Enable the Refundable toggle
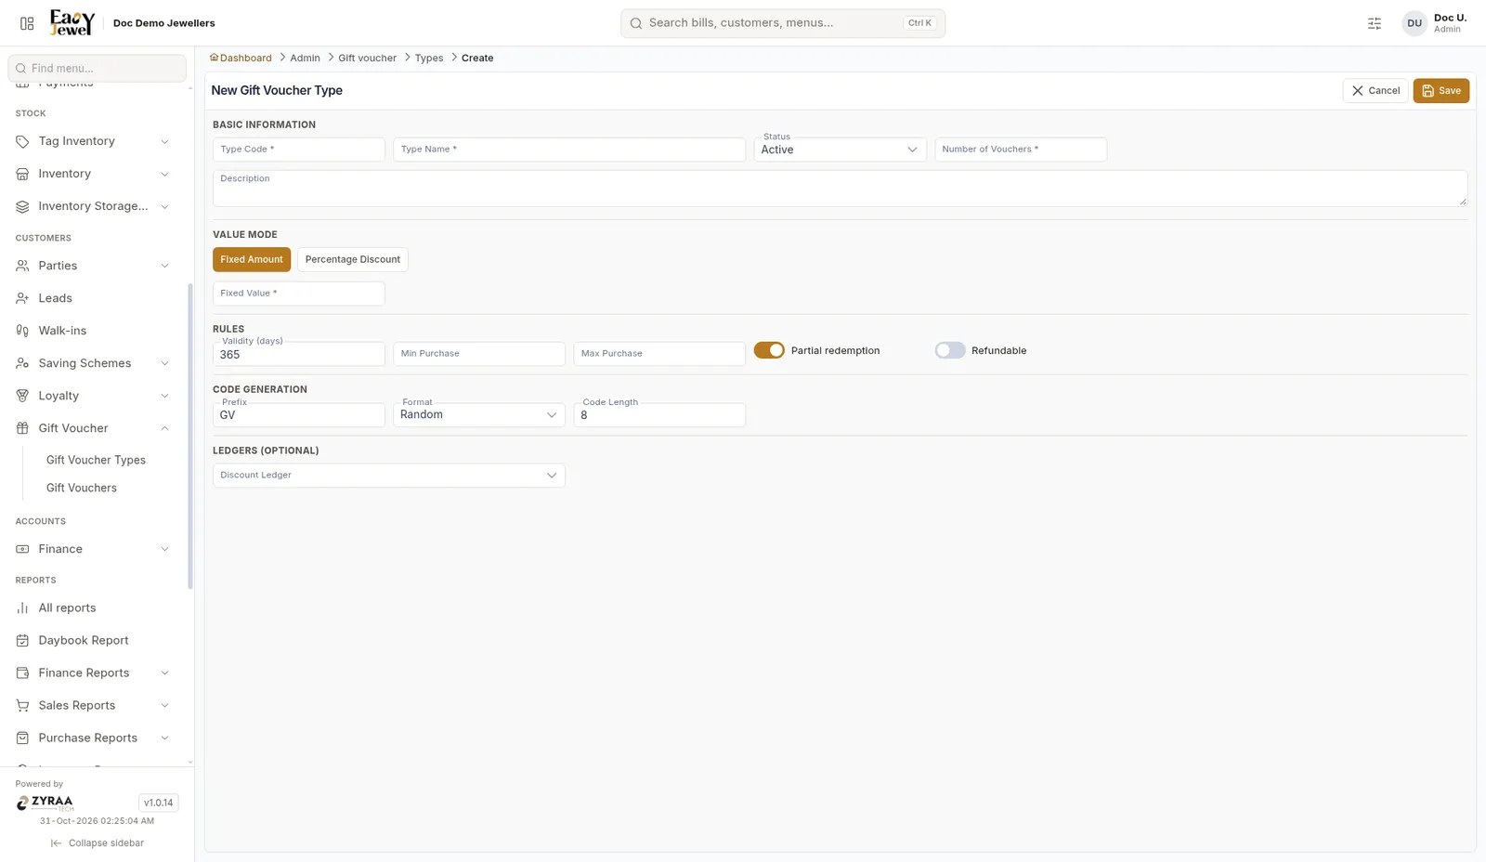The height and width of the screenshot is (862, 1486). 950,350
